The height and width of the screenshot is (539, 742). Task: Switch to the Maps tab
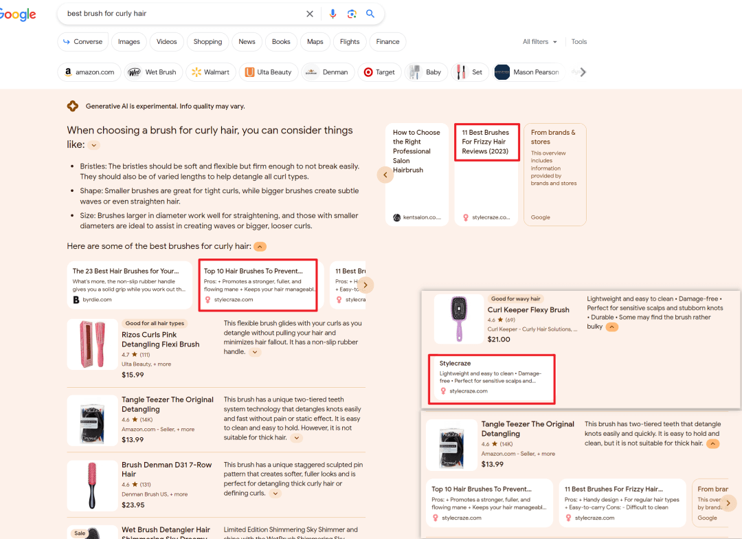click(x=315, y=42)
